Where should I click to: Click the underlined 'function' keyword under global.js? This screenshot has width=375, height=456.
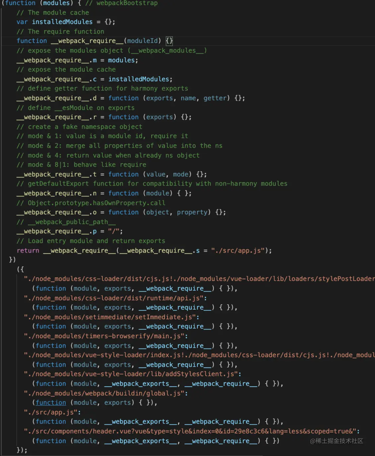click(x=51, y=403)
